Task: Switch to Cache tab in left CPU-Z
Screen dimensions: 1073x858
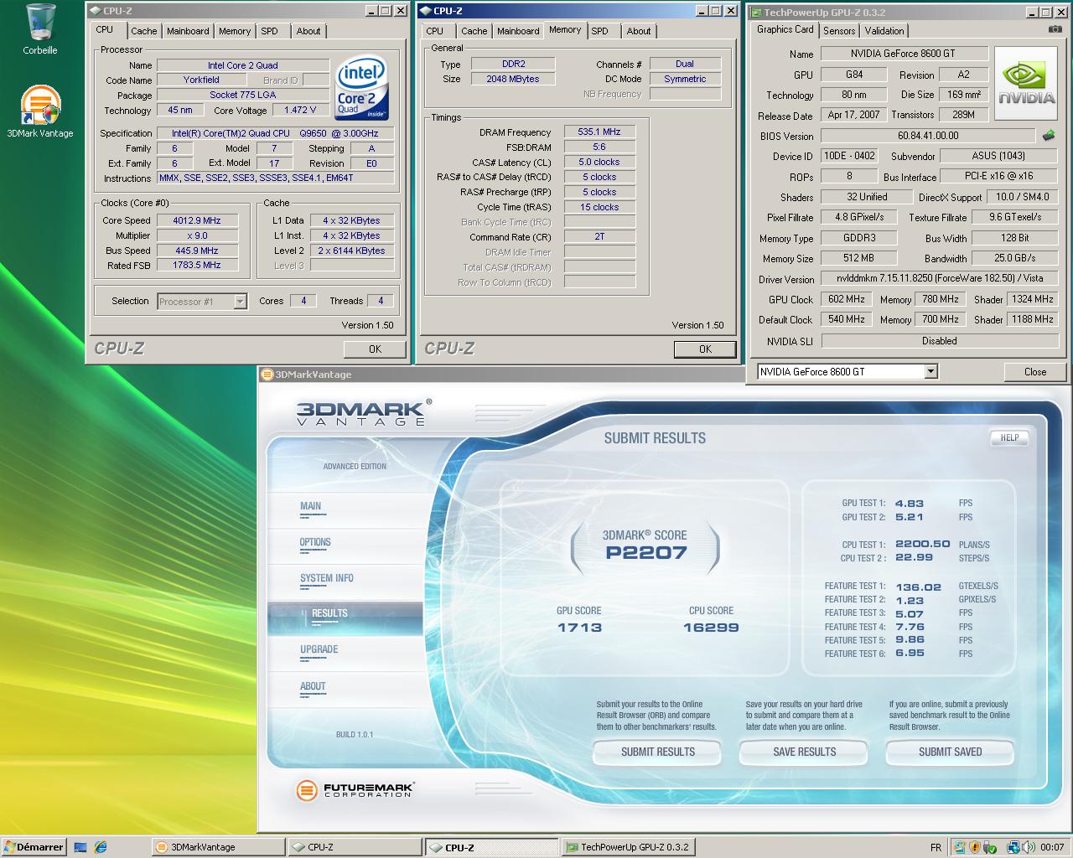Action: coord(143,31)
